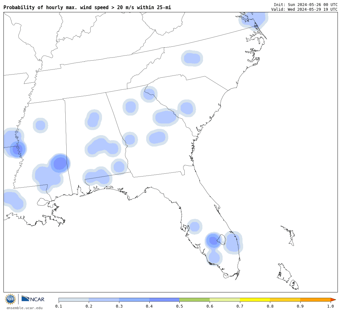This screenshot has height=312, width=341.
Task: Click the 0.4–0.5 periwinkle colorbar segment
Action: click(x=165, y=300)
